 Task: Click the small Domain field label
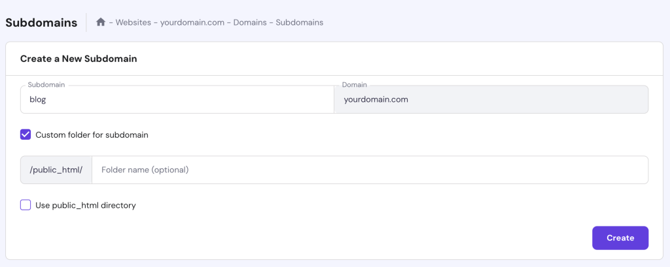point(355,85)
